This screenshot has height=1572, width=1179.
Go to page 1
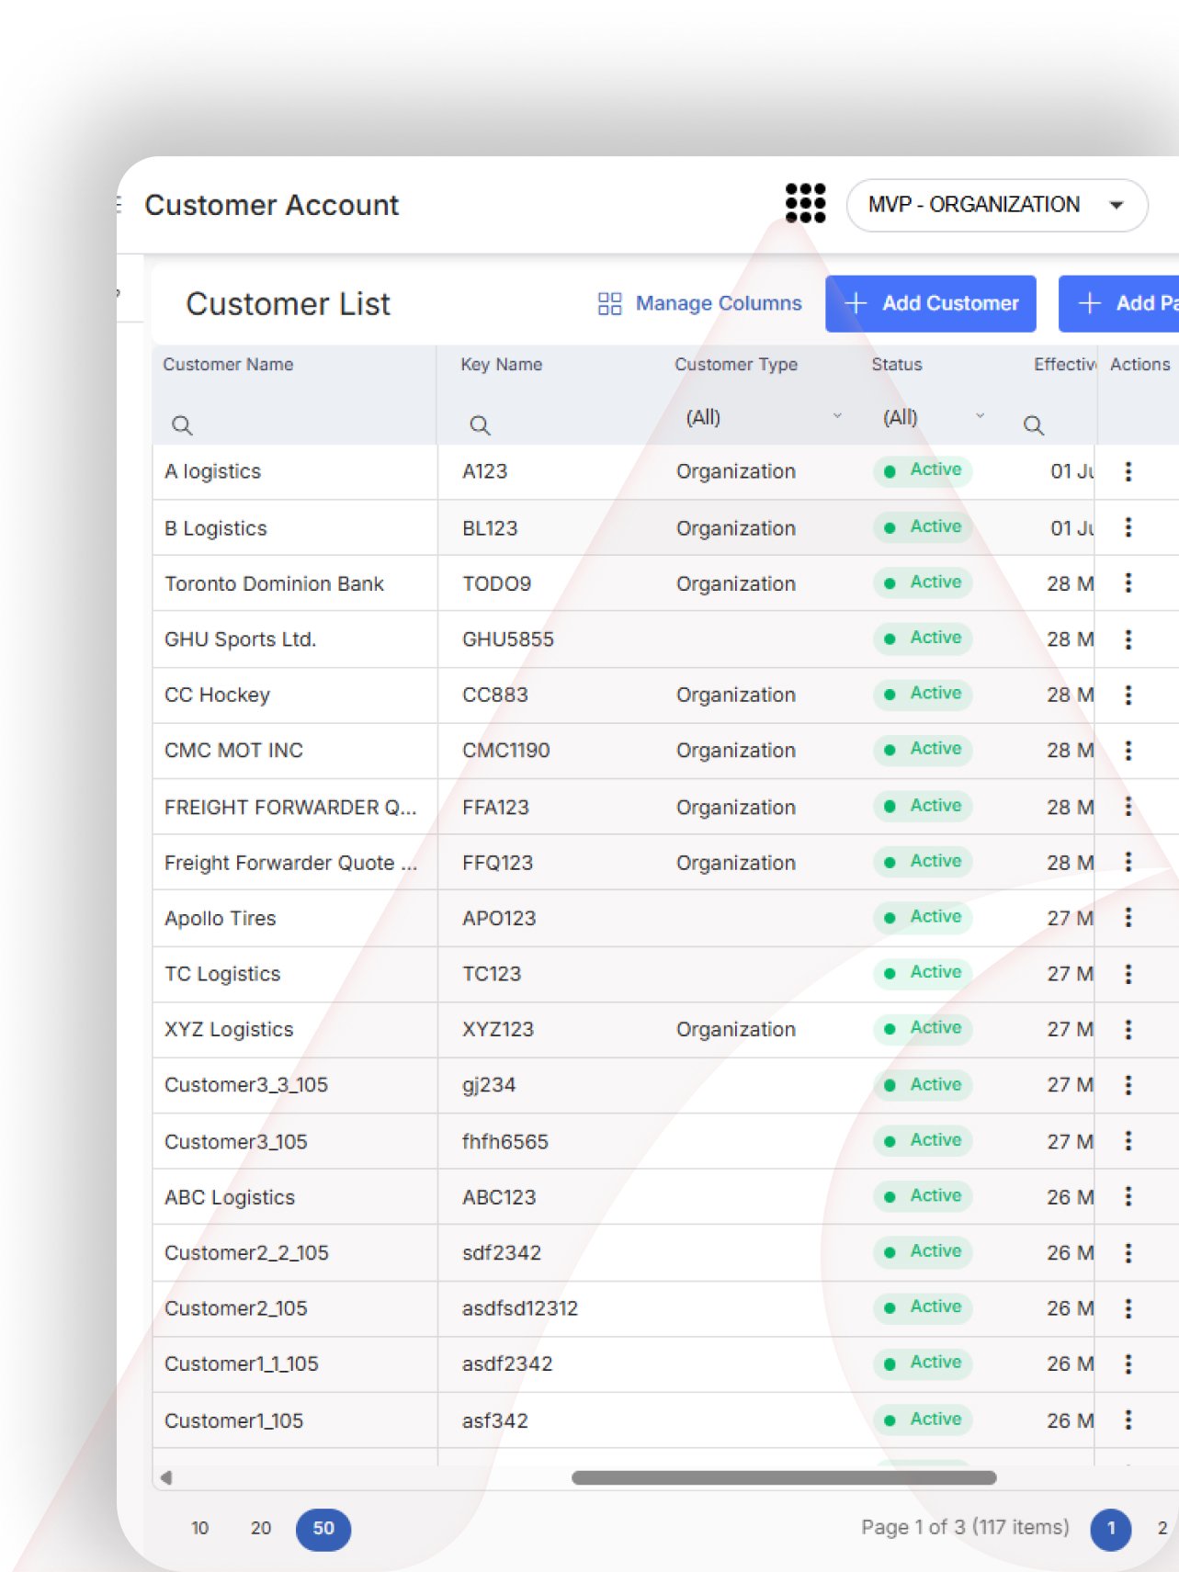[1111, 1529]
